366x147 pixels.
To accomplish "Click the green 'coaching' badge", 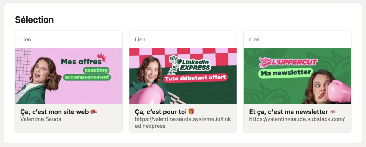I will click(x=96, y=70).
